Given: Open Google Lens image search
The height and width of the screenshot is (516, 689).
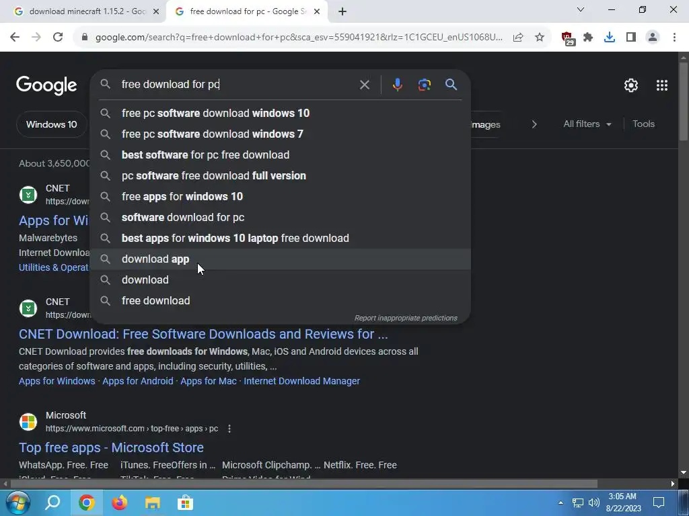Looking at the screenshot, I should click(424, 84).
